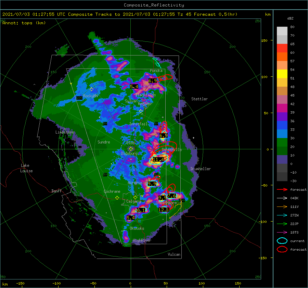
Task: Click the 5.4 storm label left of Lacombe
Action: [x=134, y=87]
